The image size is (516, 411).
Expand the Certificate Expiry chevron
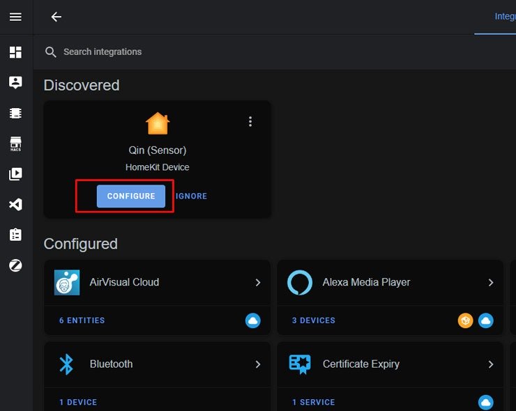pyautogui.click(x=491, y=364)
